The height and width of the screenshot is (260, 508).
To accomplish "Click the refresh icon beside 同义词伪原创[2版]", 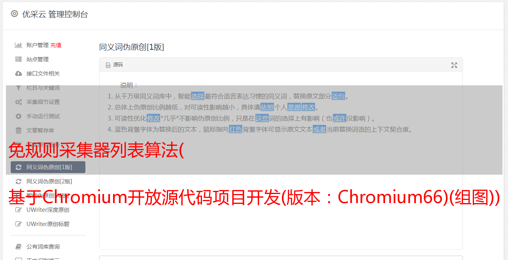I will point(18,181).
